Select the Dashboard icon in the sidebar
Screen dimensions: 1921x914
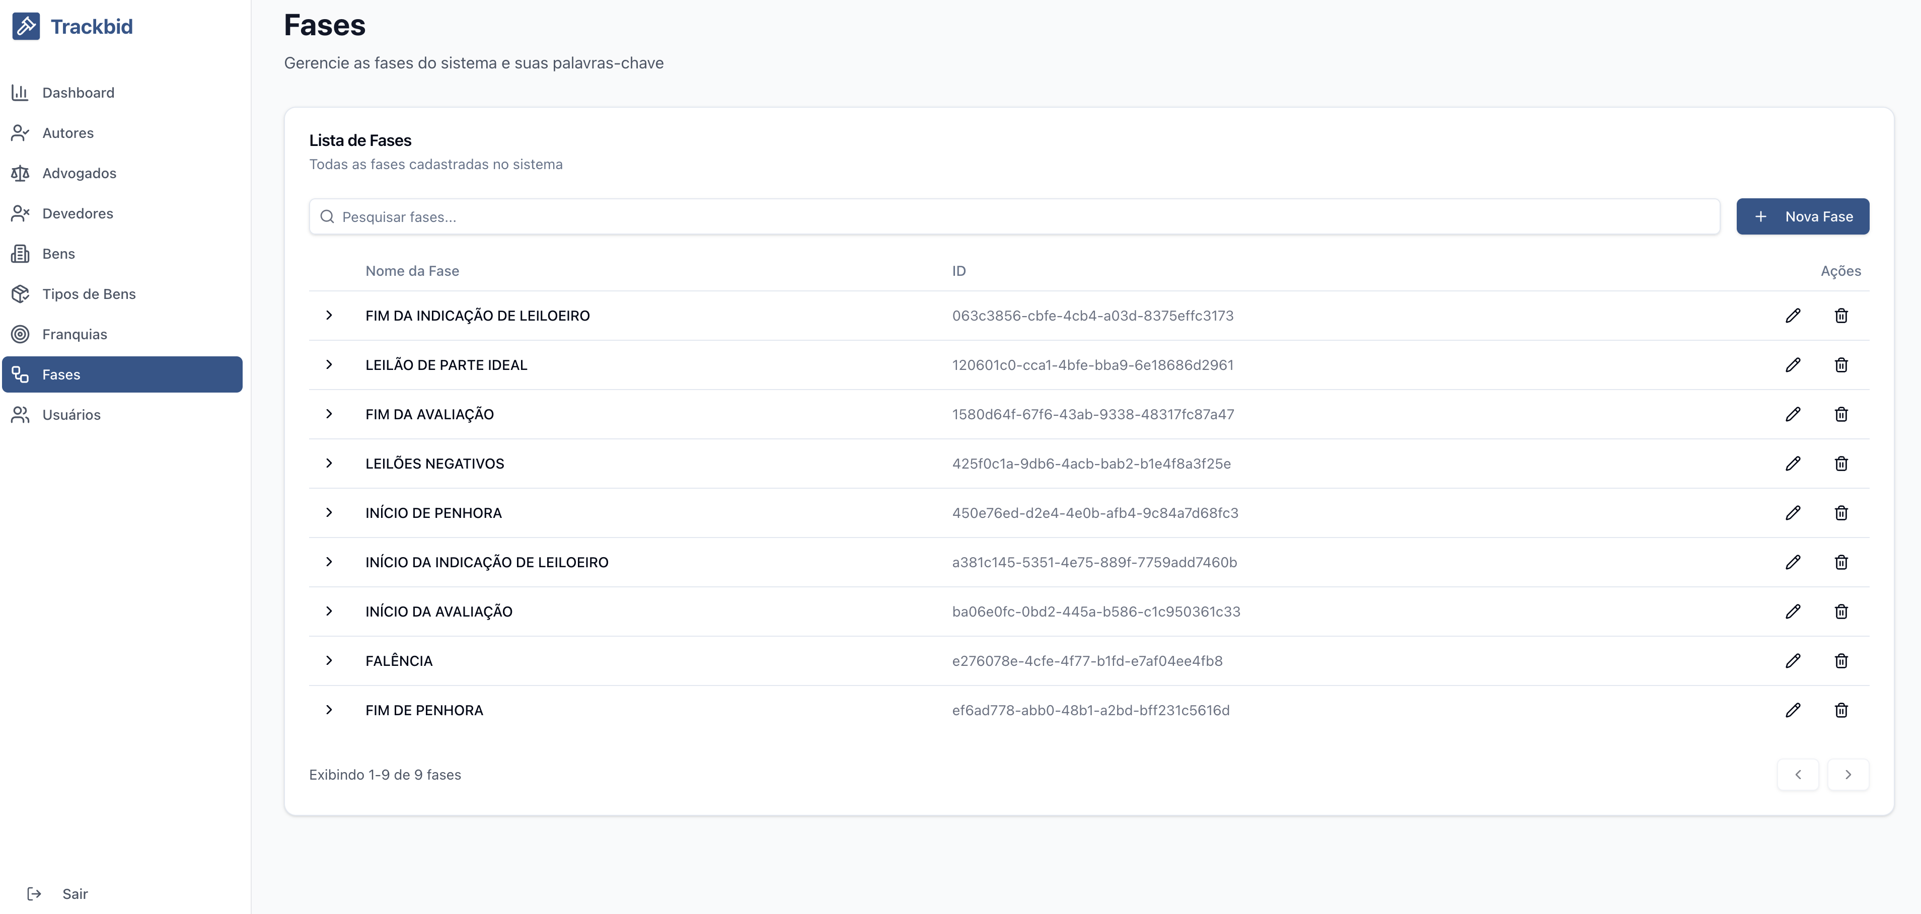(21, 93)
